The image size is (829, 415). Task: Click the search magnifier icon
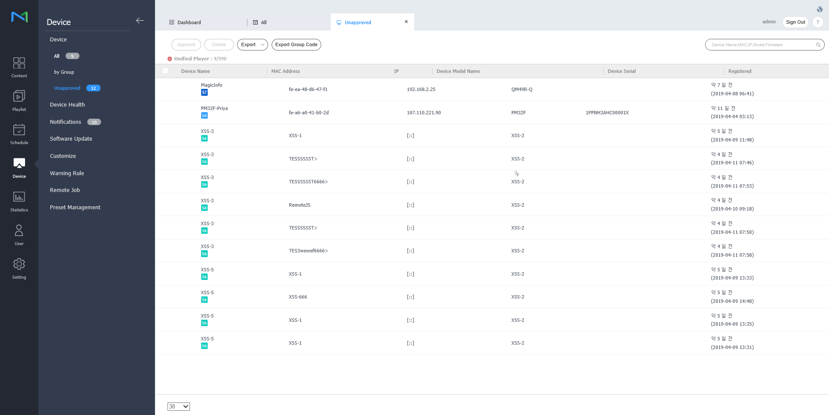pos(818,45)
